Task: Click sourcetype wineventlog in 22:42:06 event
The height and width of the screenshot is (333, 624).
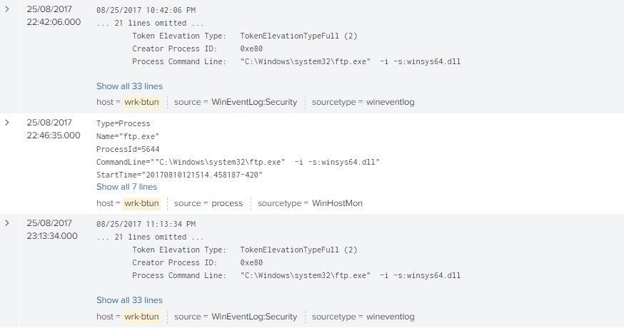Action: [x=390, y=102]
